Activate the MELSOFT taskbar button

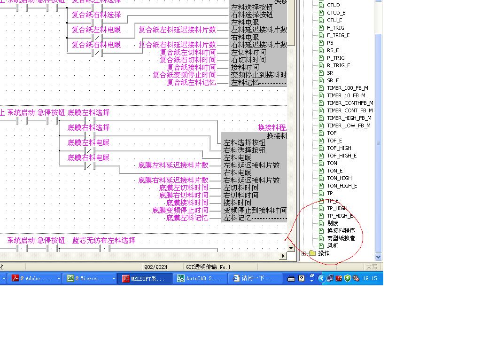coord(143,278)
